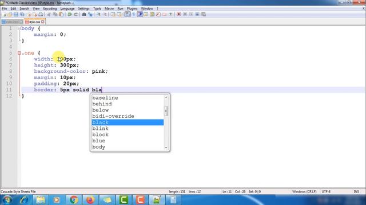The height and width of the screenshot is (205, 366).
Task: Open the Language menu
Action: pos(67,9)
